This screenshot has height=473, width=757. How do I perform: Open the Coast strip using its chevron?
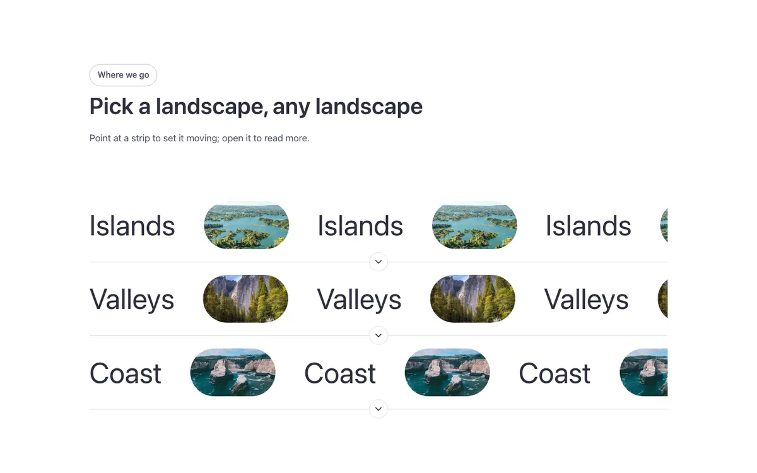(378, 409)
